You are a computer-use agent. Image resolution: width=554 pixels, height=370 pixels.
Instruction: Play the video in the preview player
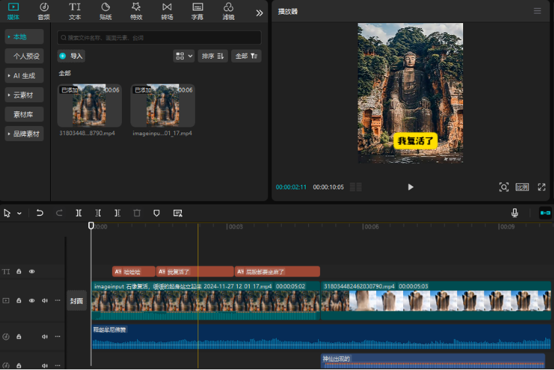pyautogui.click(x=410, y=187)
